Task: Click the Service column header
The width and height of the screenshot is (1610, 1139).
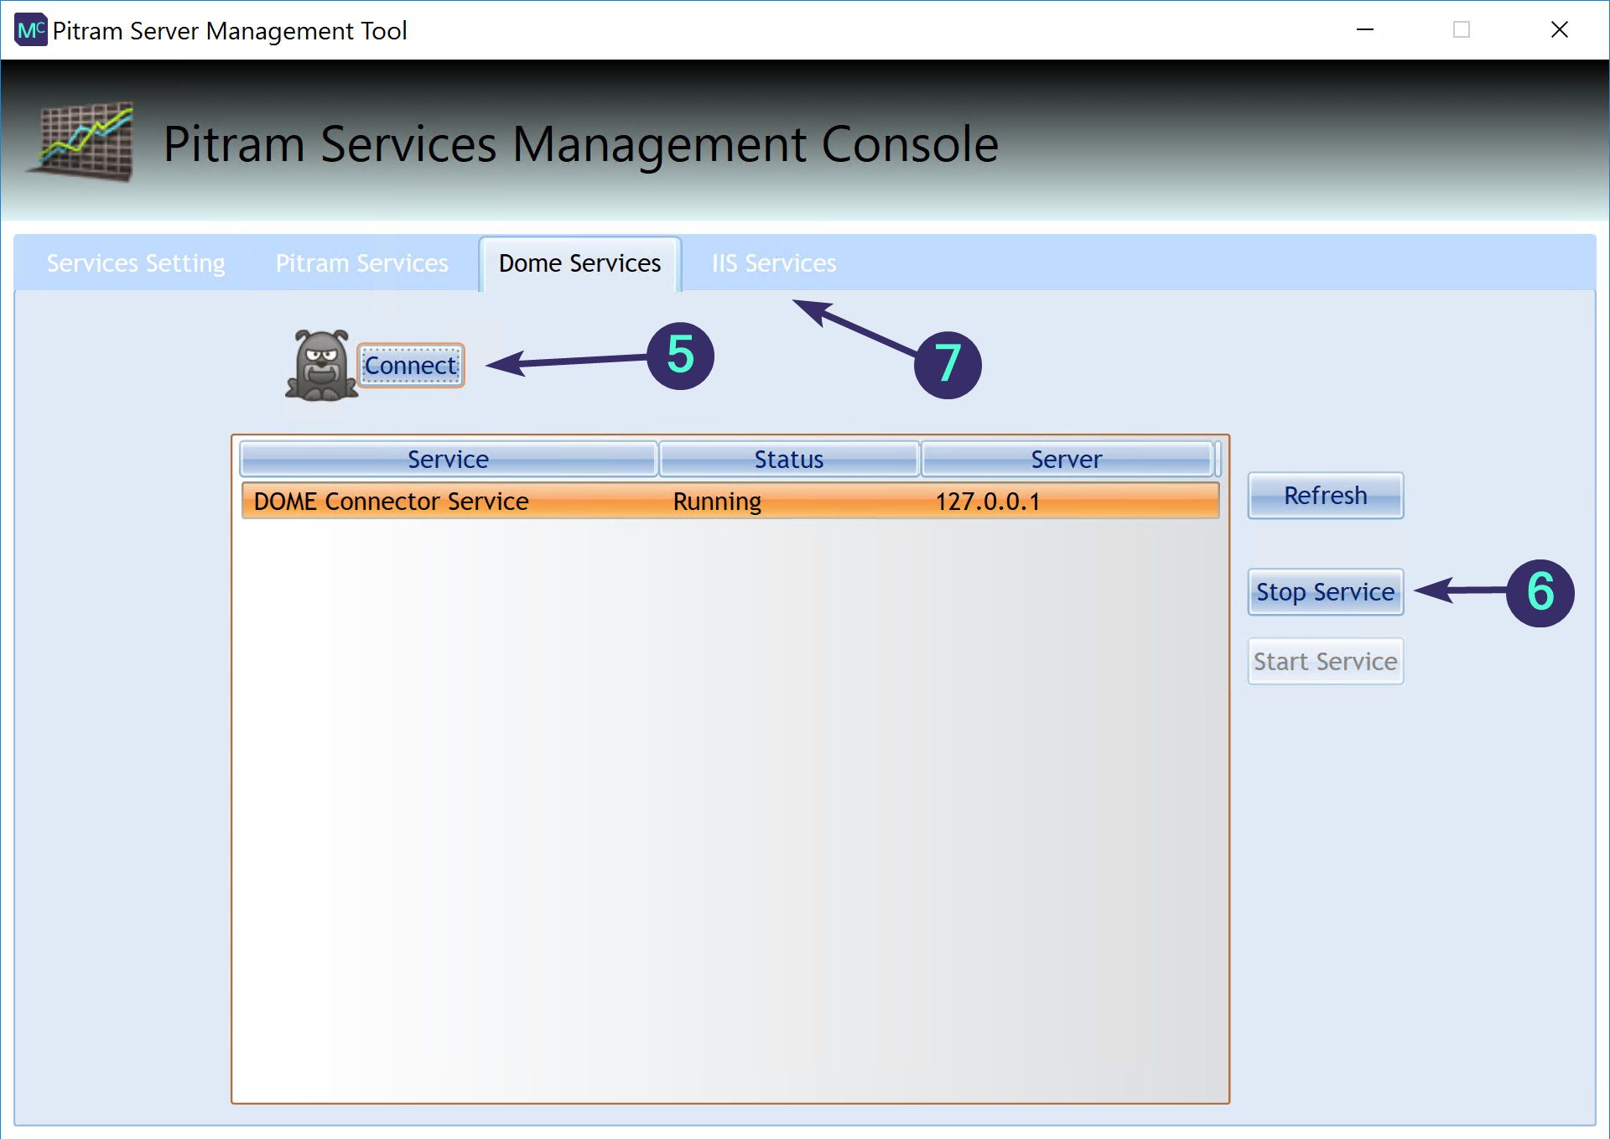Action: [x=448, y=459]
